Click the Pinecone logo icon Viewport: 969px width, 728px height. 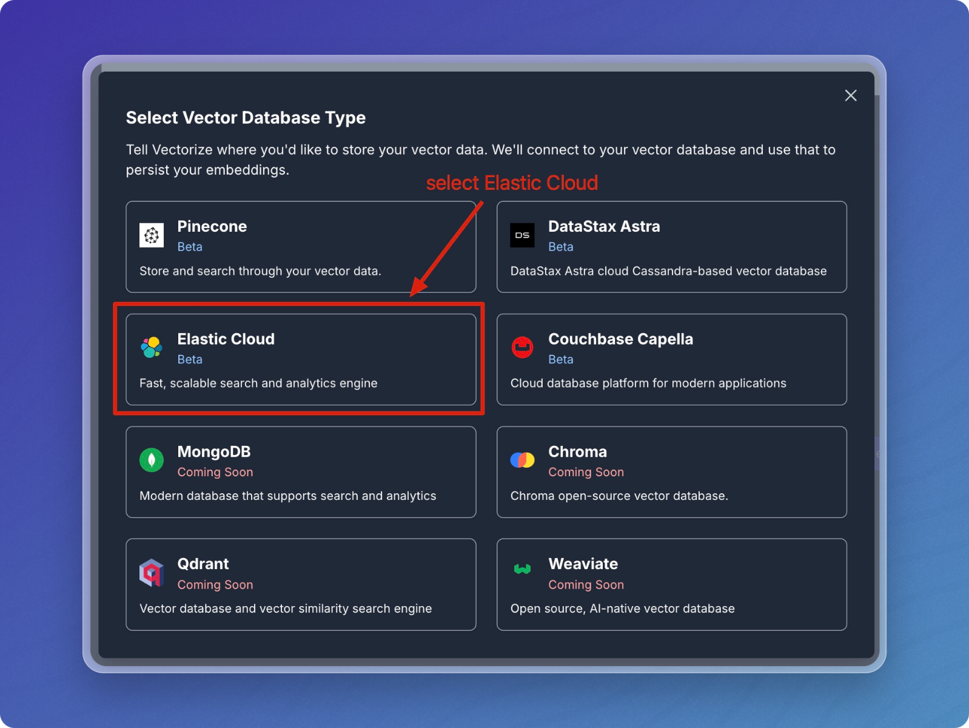152,235
